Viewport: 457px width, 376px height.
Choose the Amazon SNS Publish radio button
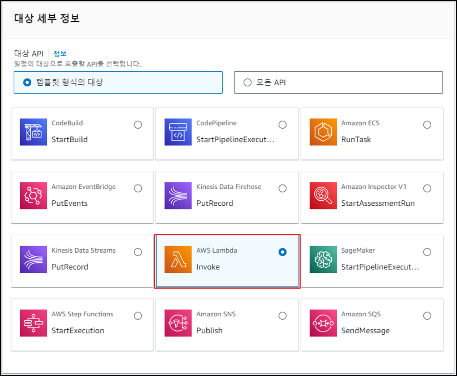coord(282,316)
